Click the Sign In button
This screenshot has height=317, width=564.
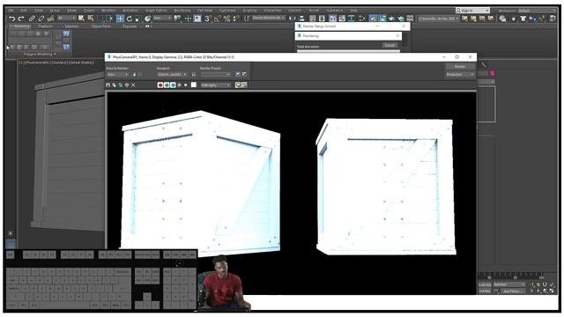[x=472, y=11]
